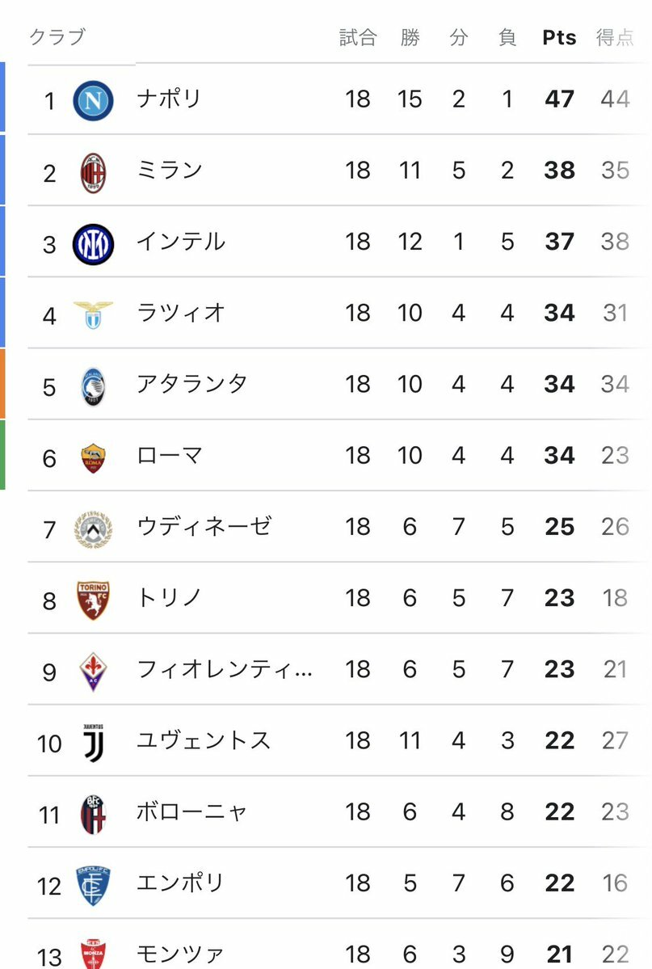
Task: Open the ユヴェントス team link
Action: pyautogui.click(x=204, y=741)
